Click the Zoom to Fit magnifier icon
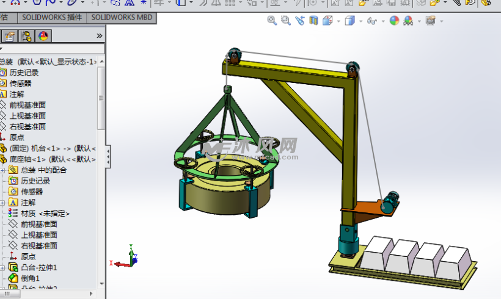The height and width of the screenshot is (299, 501). 272,21
